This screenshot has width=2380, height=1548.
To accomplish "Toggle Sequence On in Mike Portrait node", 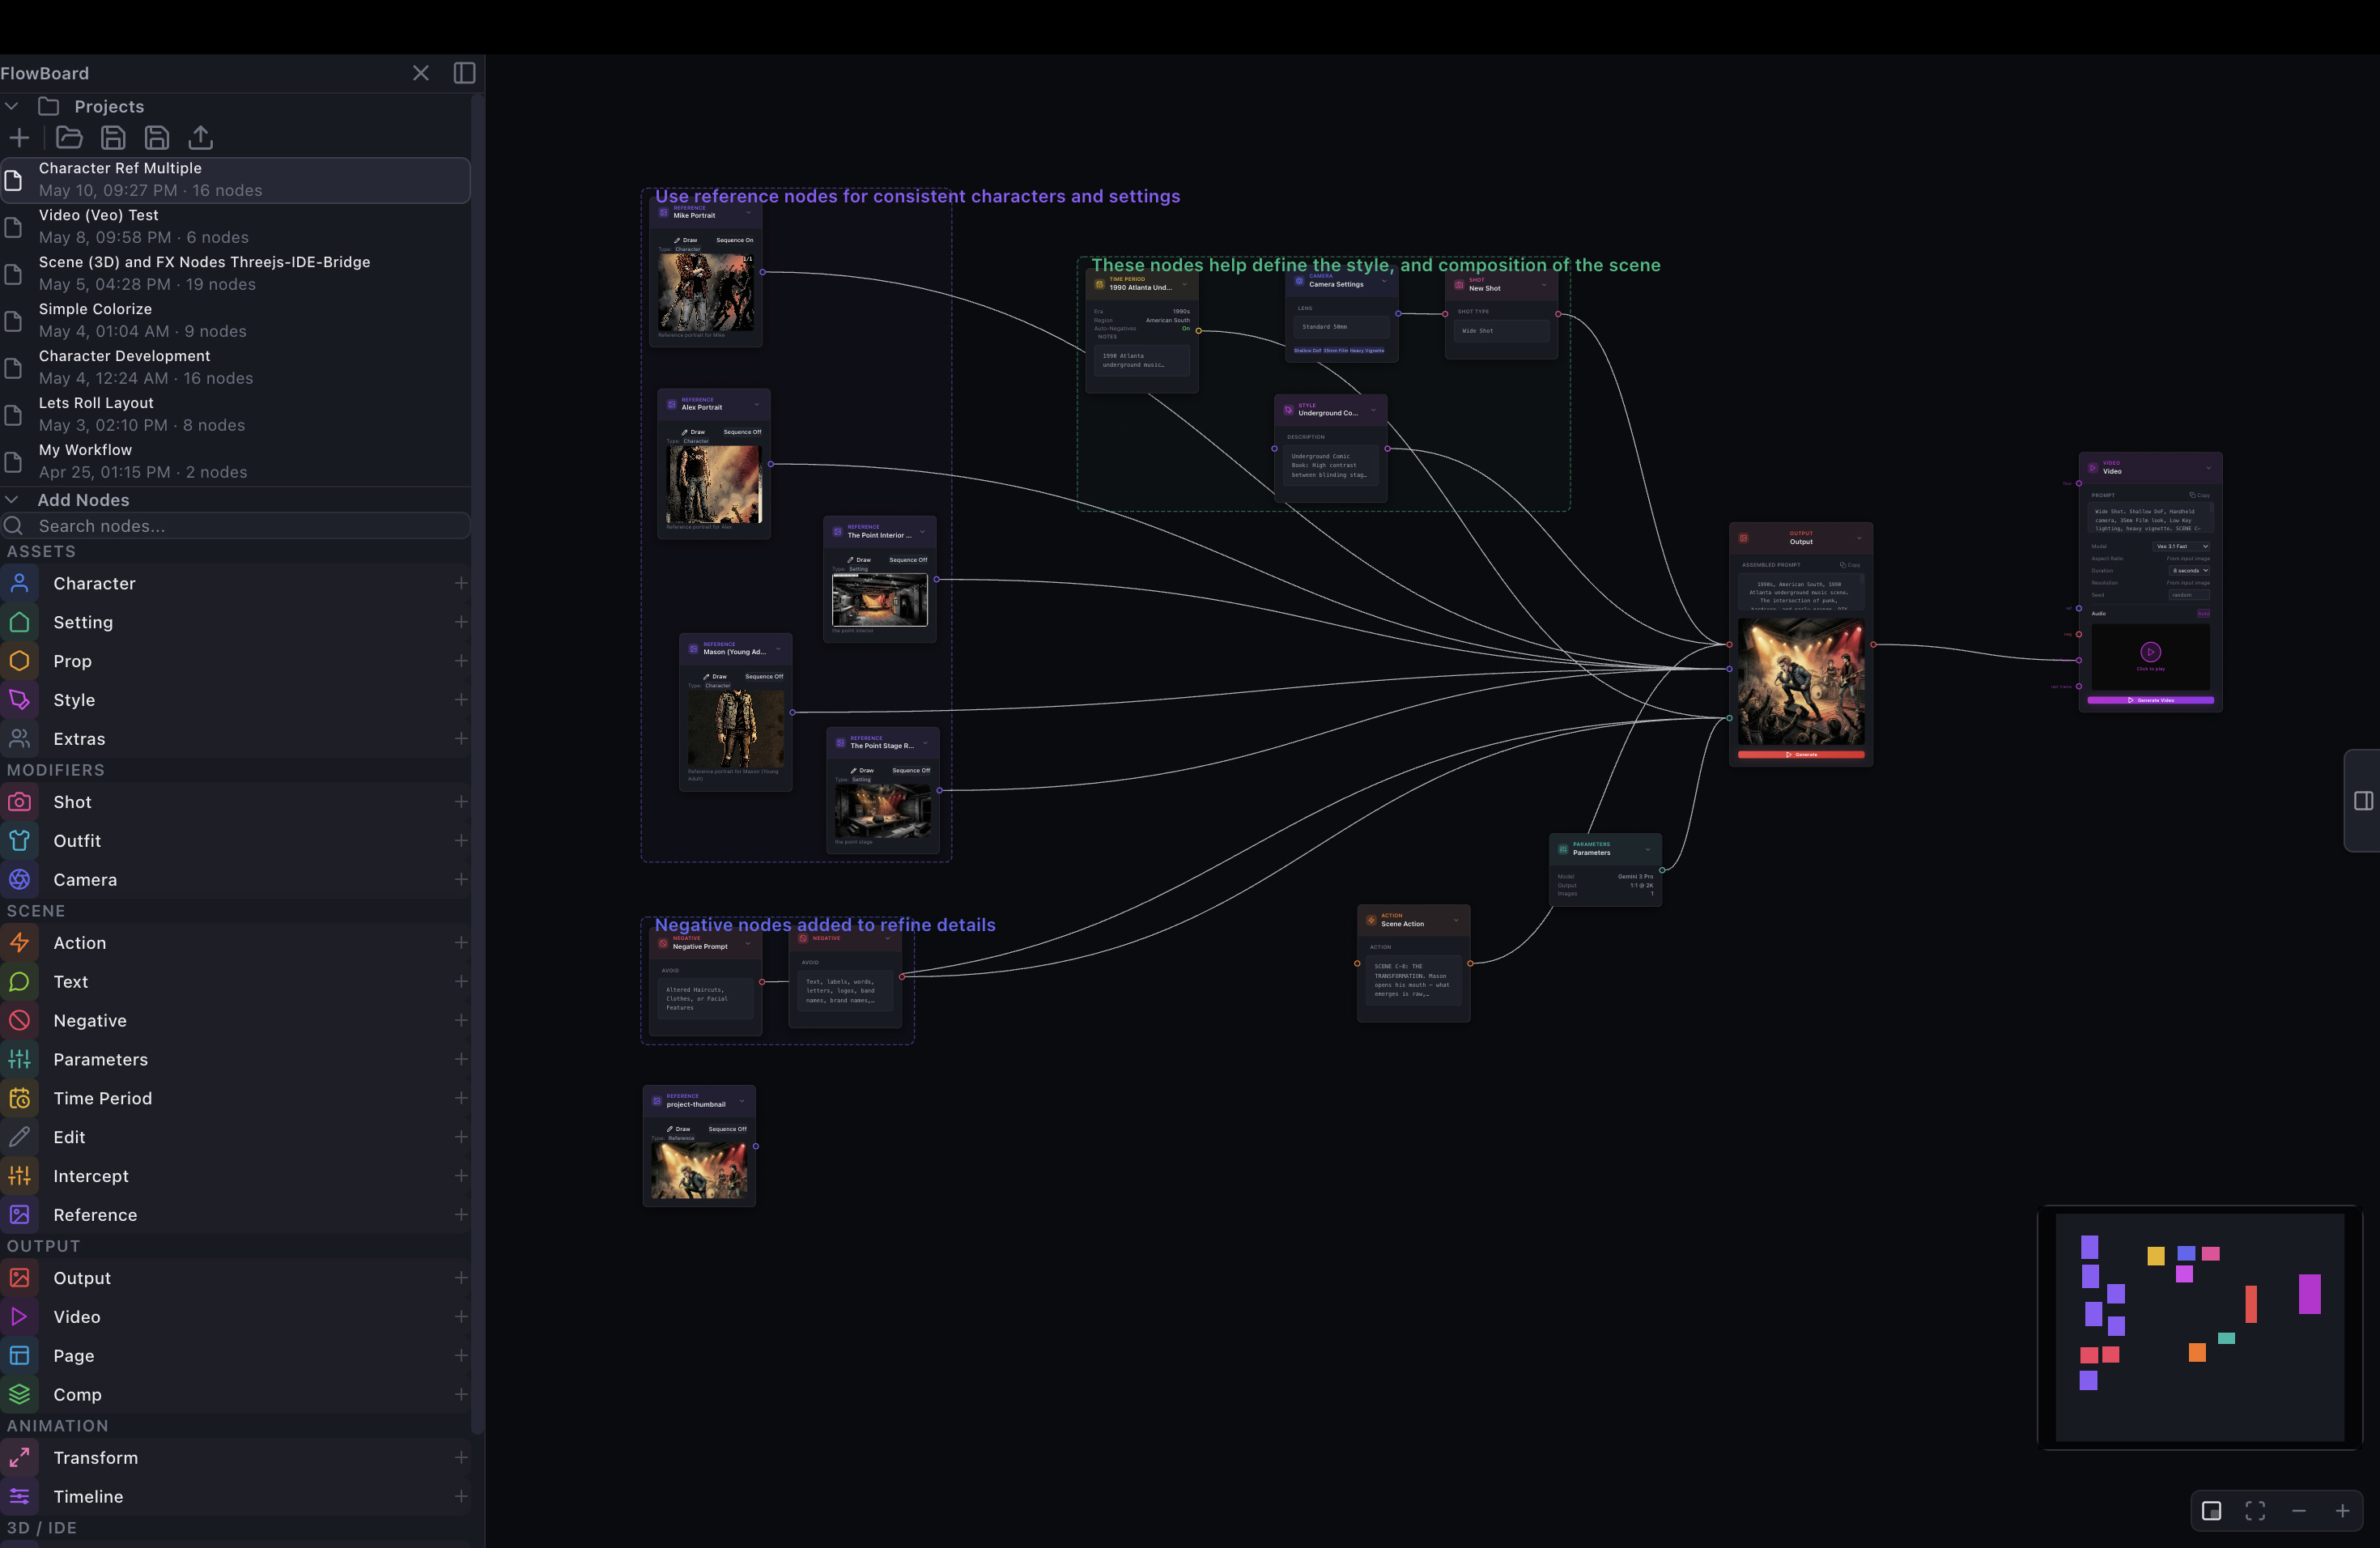I will 735,240.
